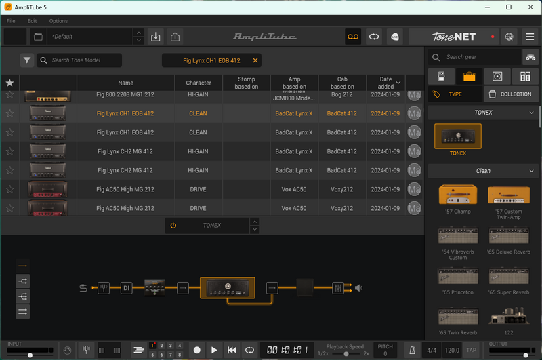Open the tuner in bottom bar
Image resolution: width=542 pixels, height=360 pixels.
[x=87, y=351]
